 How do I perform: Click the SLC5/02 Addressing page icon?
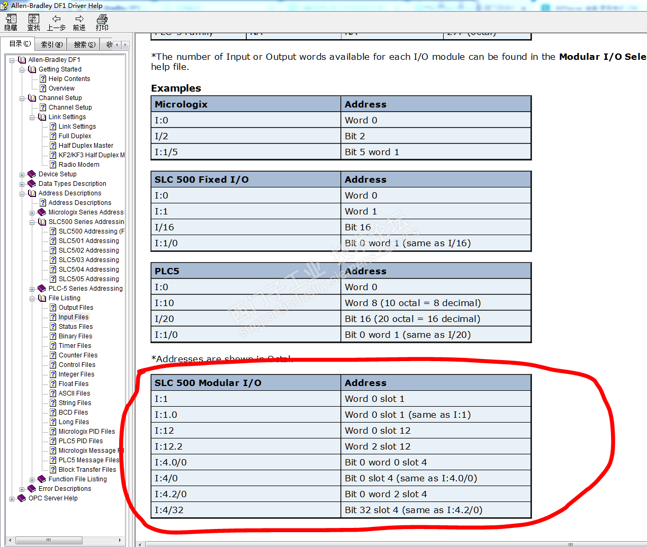[x=53, y=250]
